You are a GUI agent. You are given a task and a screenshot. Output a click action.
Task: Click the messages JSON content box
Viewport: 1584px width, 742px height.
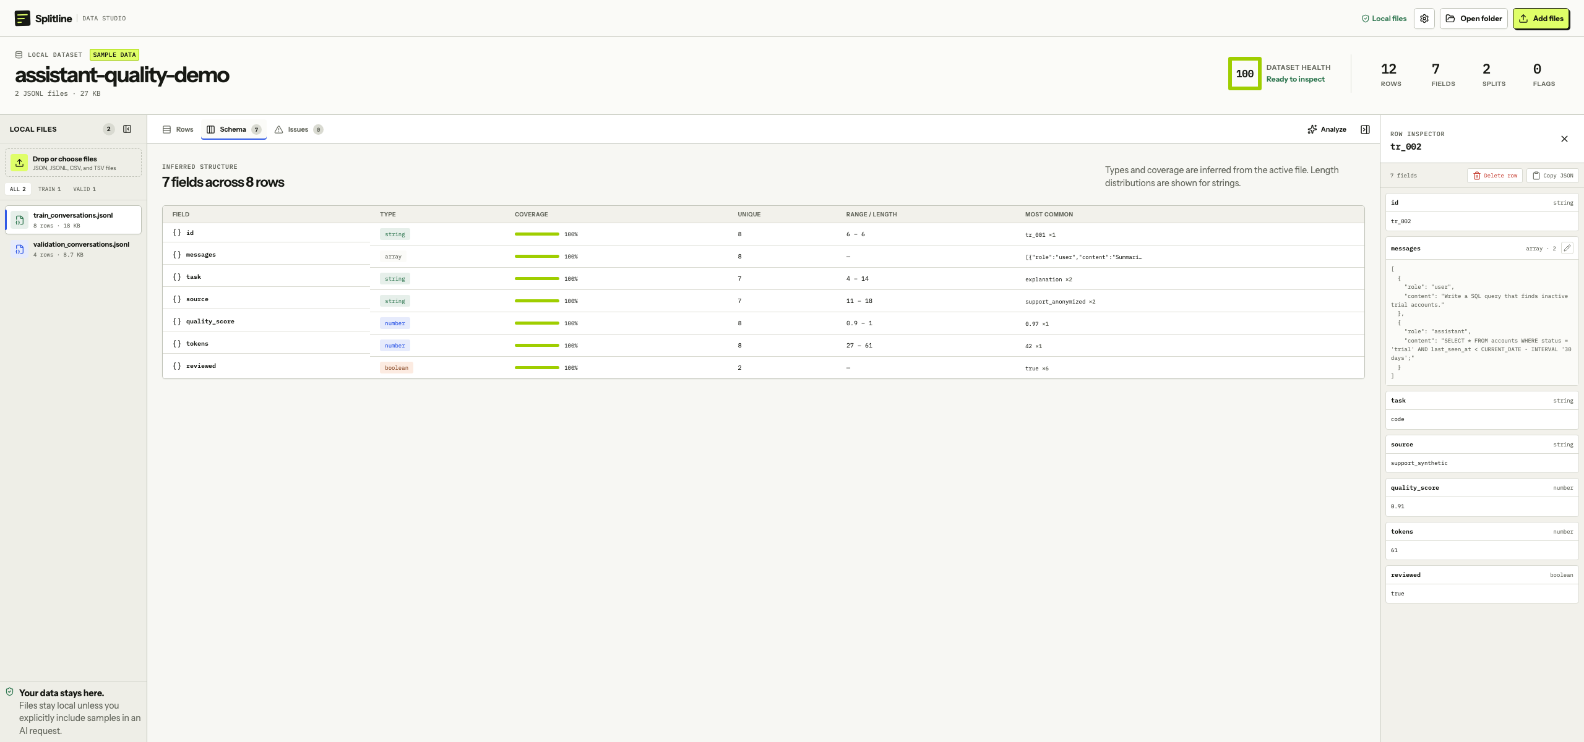click(1481, 322)
